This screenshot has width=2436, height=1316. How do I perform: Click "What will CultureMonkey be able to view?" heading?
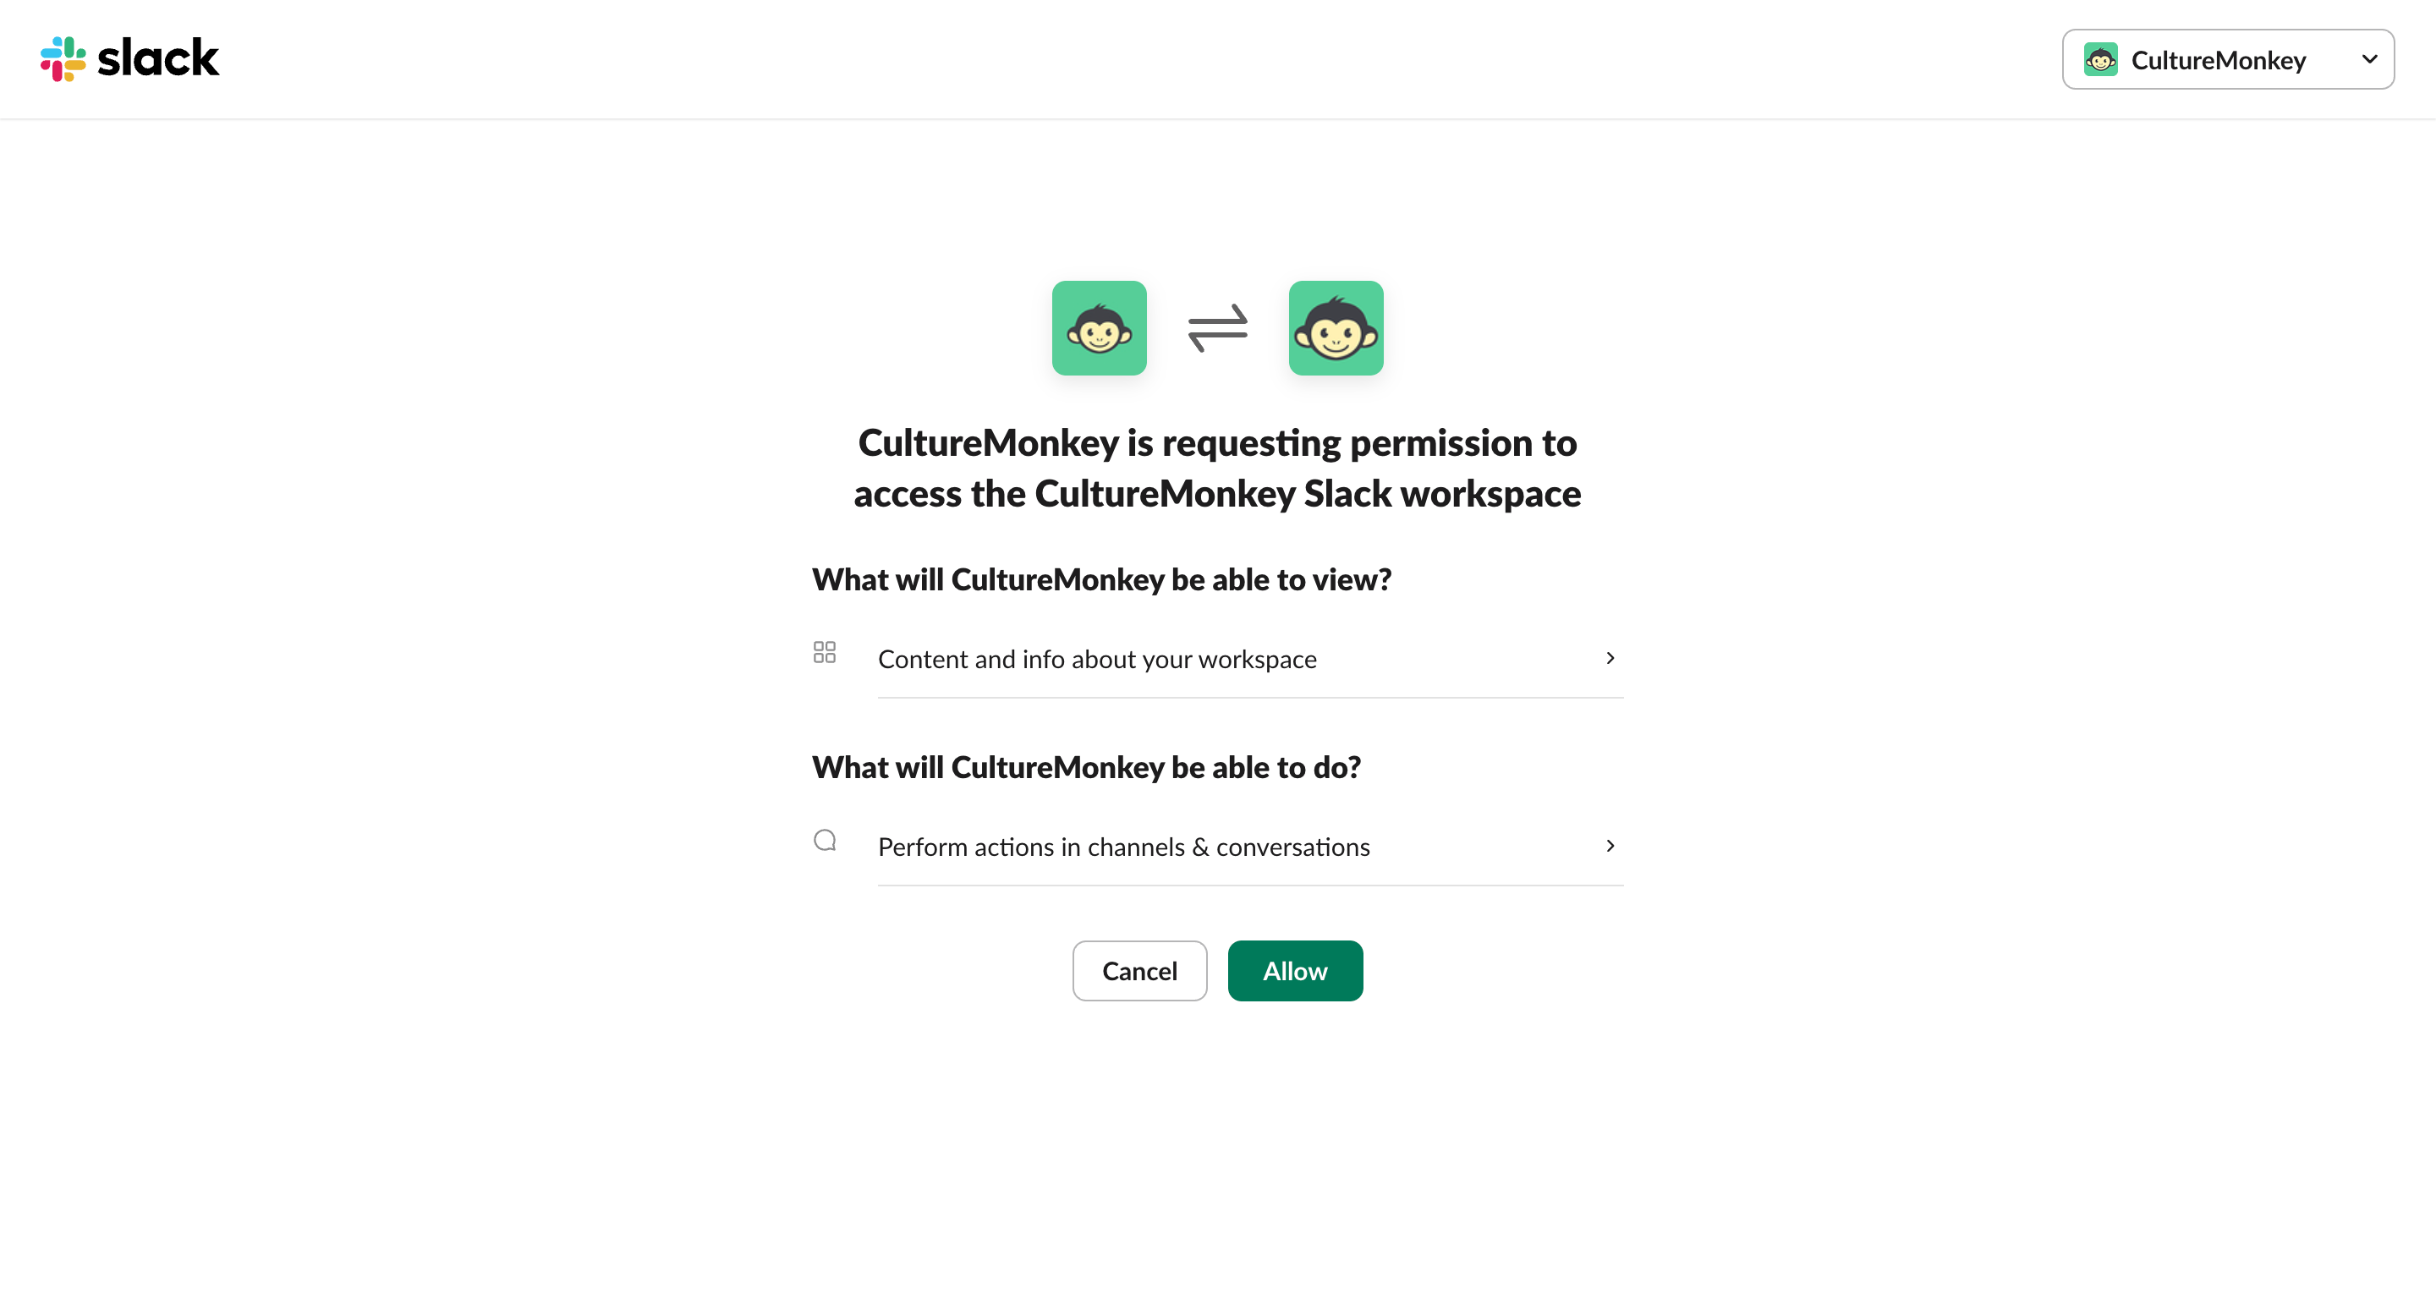point(1101,579)
